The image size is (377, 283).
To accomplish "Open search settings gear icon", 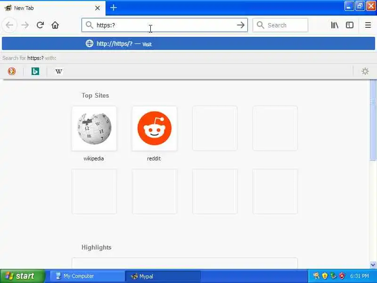I will (x=365, y=71).
